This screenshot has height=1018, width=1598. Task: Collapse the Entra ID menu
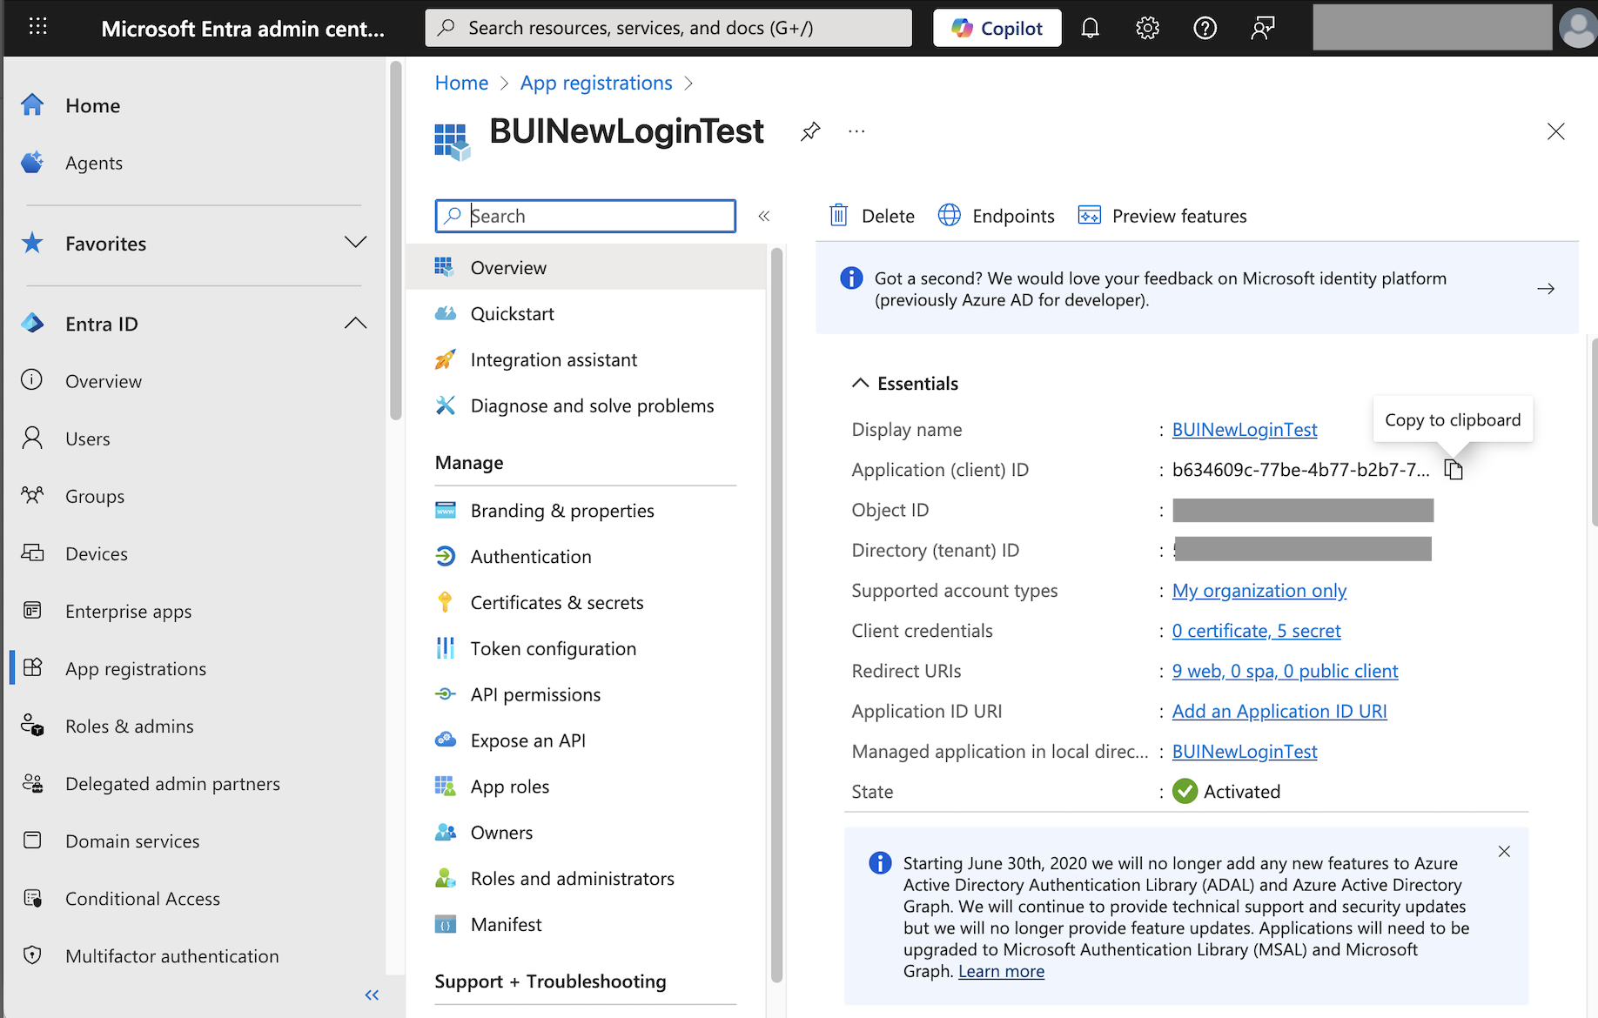click(x=355, y=323)
